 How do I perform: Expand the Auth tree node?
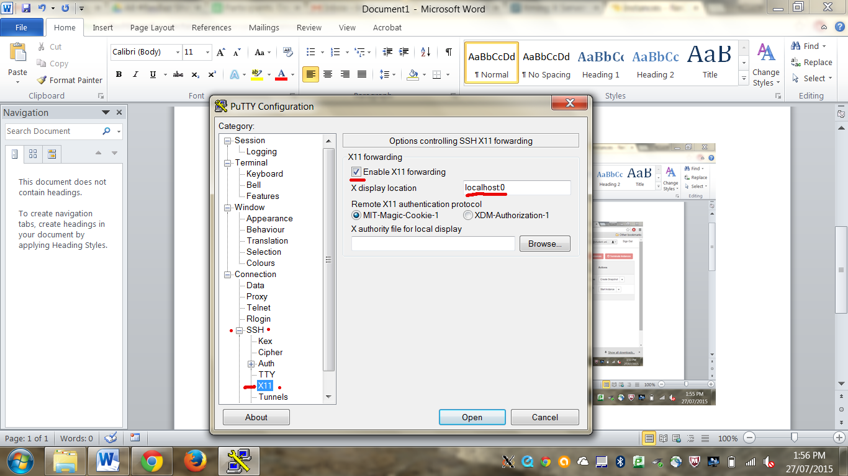coord(251,364)
